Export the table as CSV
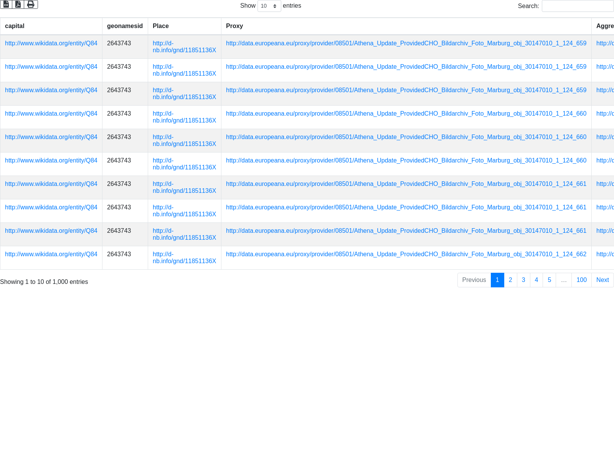Viewport: 614px width, 461px height. [6, 4]
